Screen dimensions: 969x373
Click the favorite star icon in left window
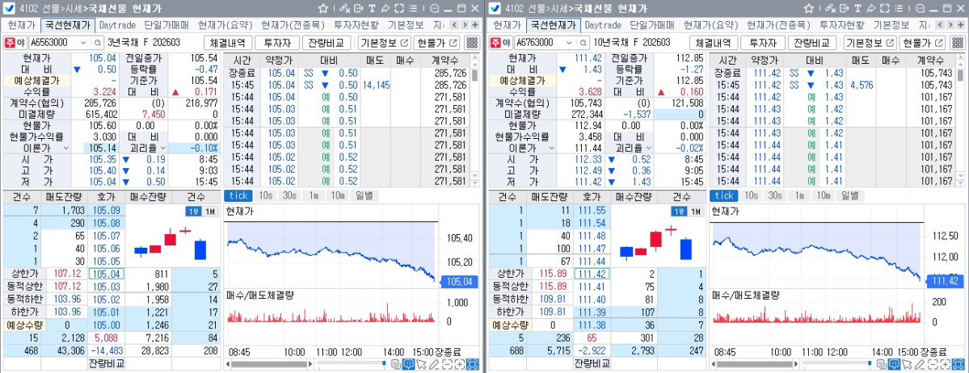(323, 9)
